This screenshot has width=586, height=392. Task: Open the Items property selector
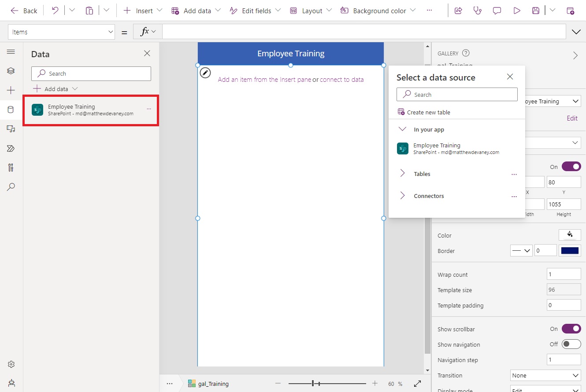(61, 32)
